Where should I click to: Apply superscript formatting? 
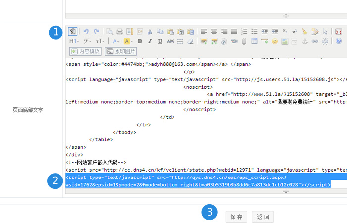click(294, 31)
